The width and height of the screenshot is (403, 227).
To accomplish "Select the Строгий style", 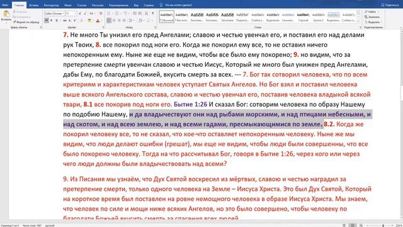I will (303, 16).
